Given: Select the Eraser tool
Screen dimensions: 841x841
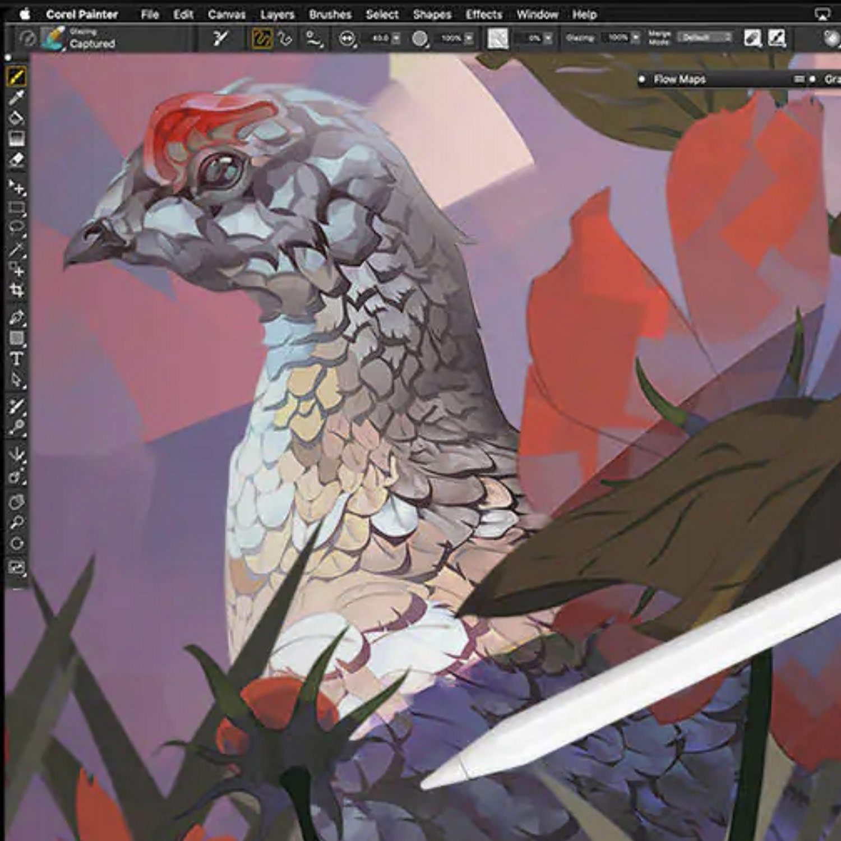Looking at the screenshot, I should pos(16,160).
